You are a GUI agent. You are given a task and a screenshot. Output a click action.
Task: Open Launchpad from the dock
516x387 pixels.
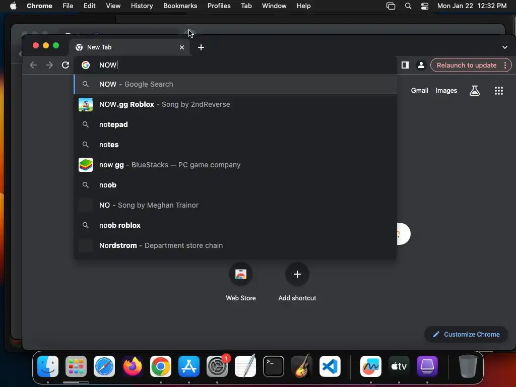click(x=76, y=366)
